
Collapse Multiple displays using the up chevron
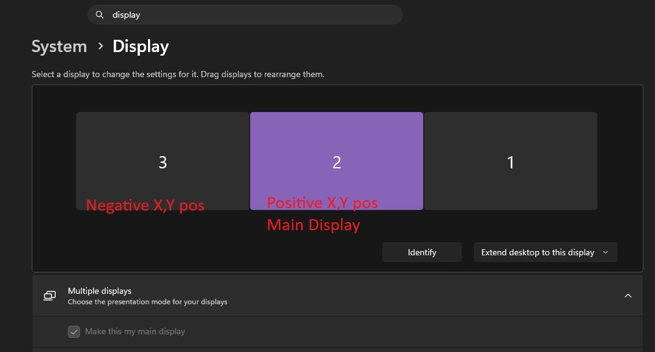627,296
